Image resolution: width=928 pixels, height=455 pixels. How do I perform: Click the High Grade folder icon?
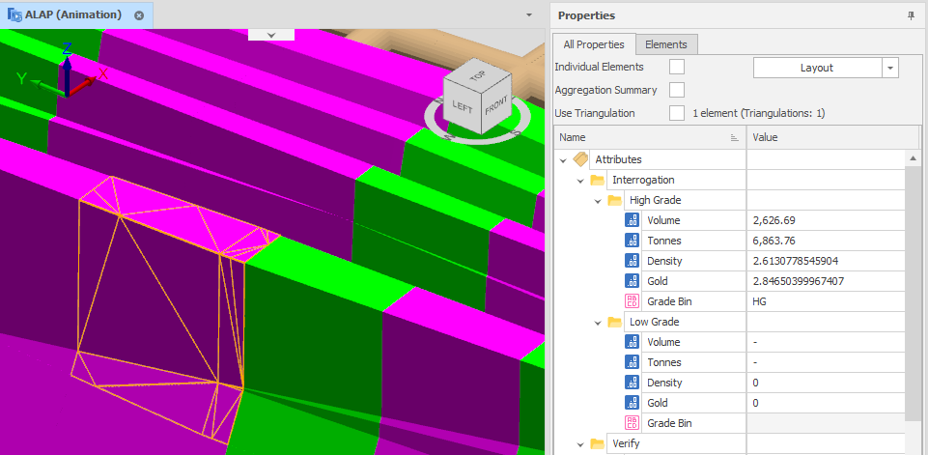[615, 200]
